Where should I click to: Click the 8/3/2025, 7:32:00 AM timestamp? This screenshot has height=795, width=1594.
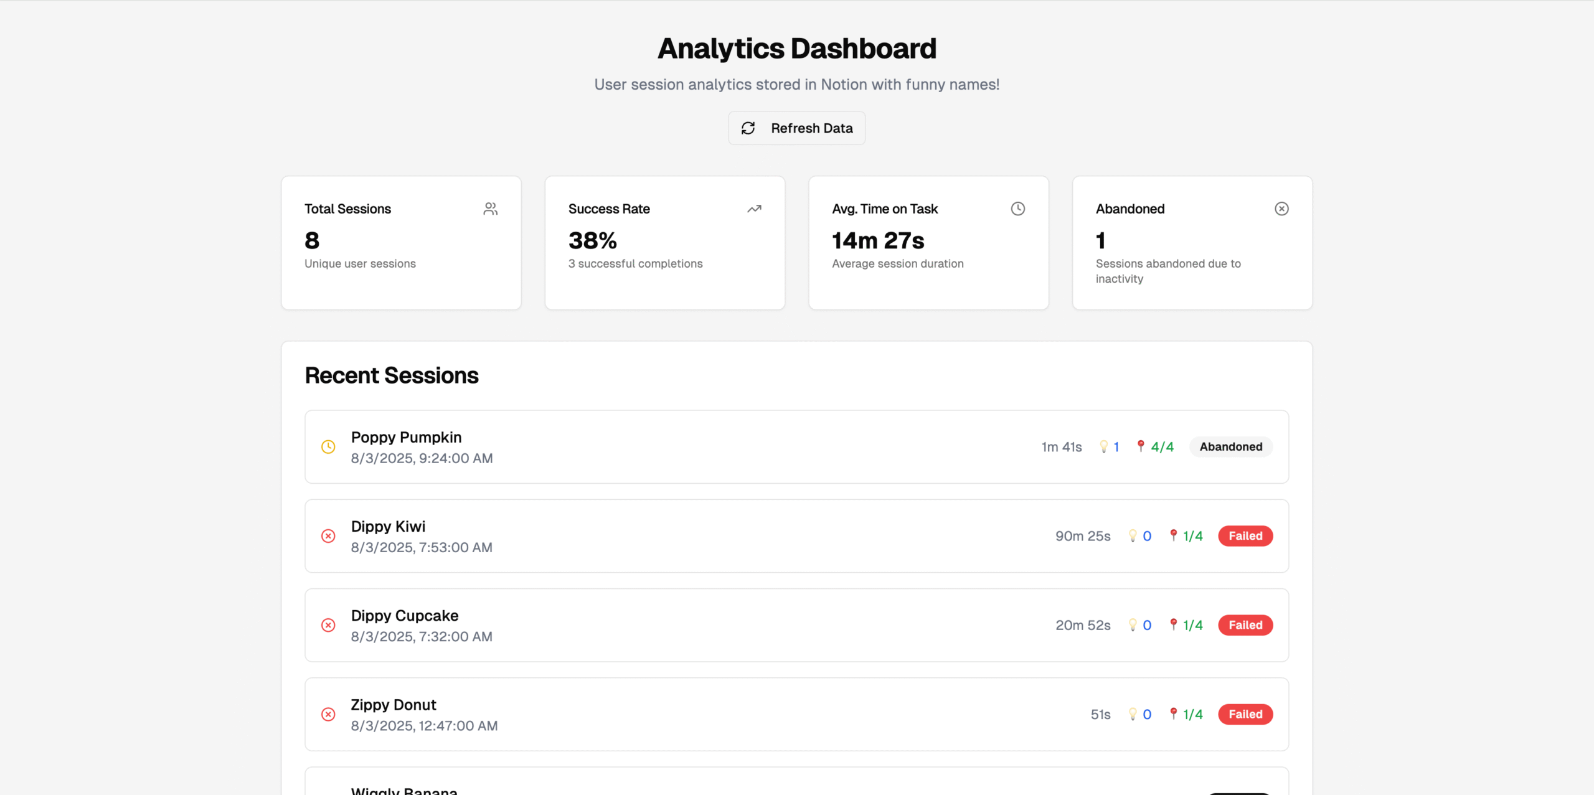click(x=422, y=636)
